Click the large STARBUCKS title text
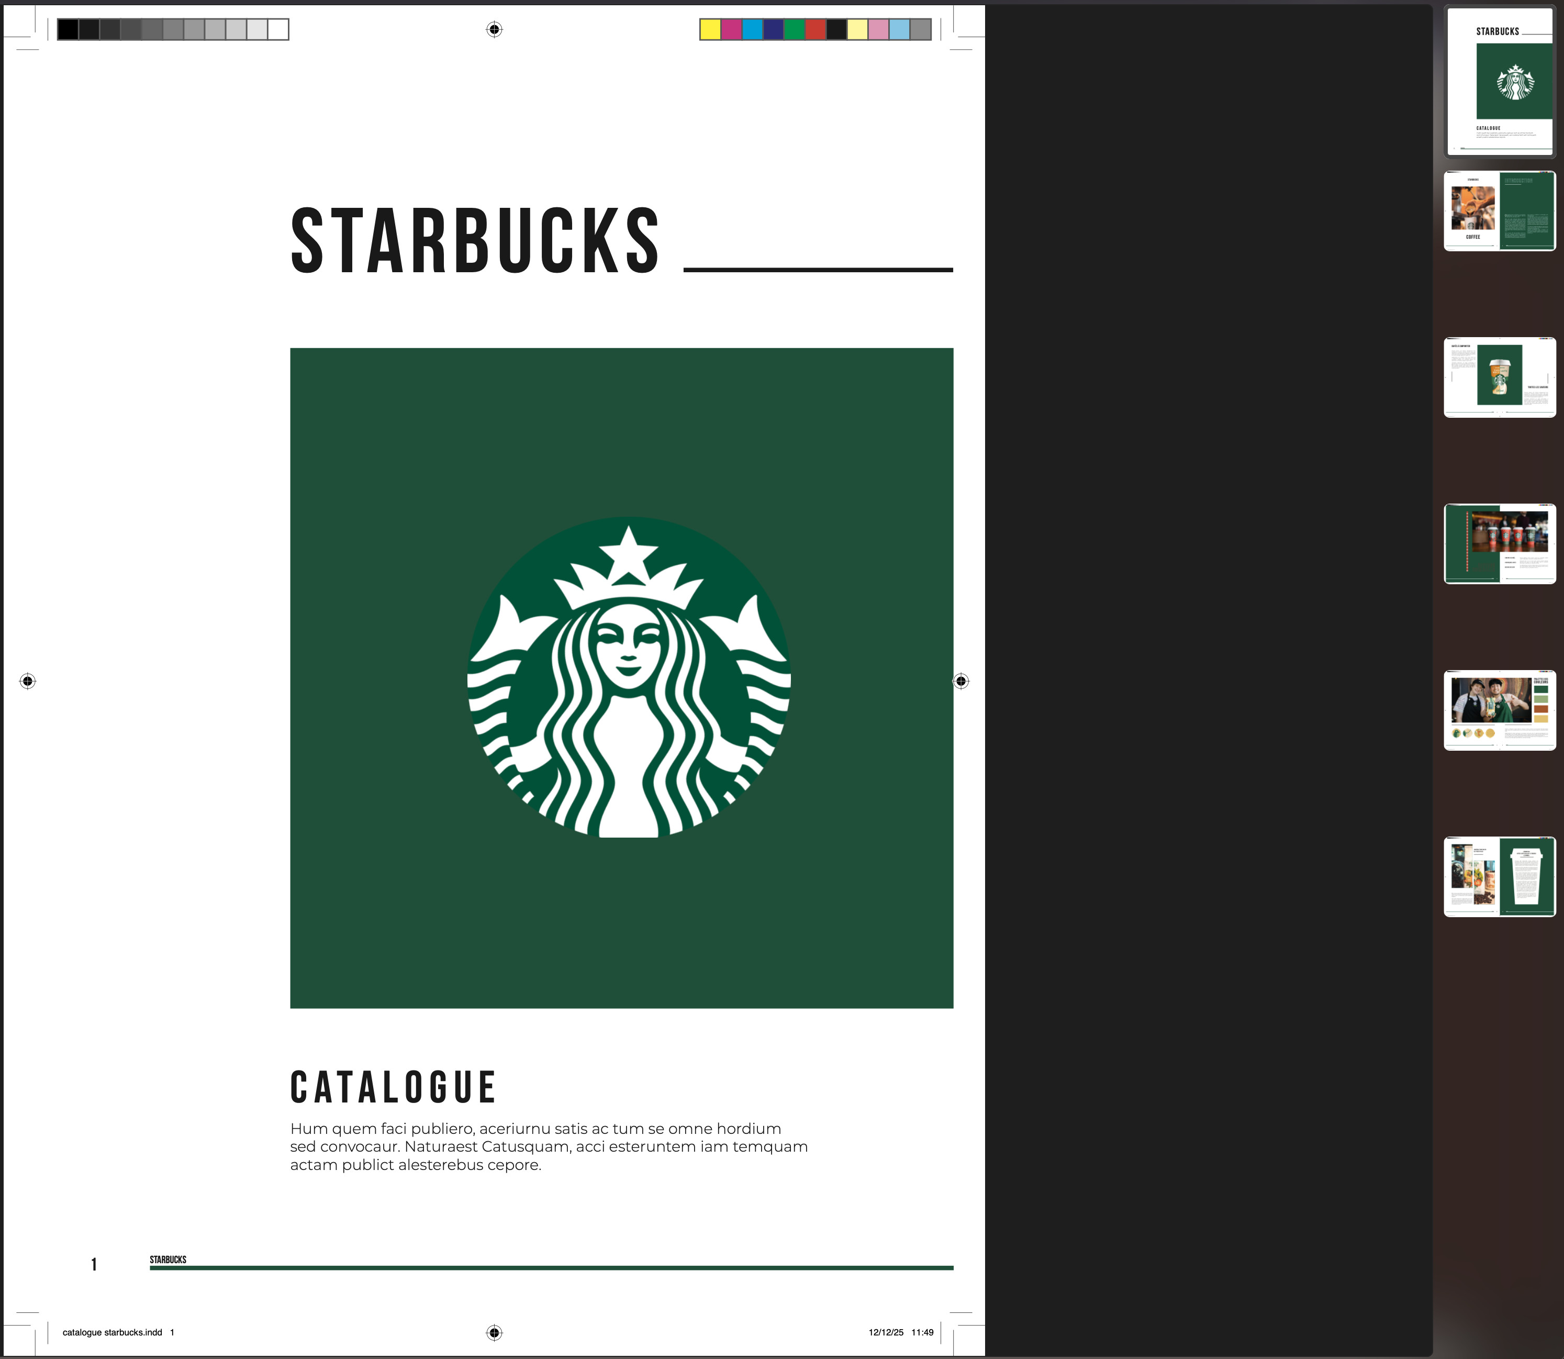Image resolution: width=1564 pixels, height=1359 pixels. (x=475, y=240)
